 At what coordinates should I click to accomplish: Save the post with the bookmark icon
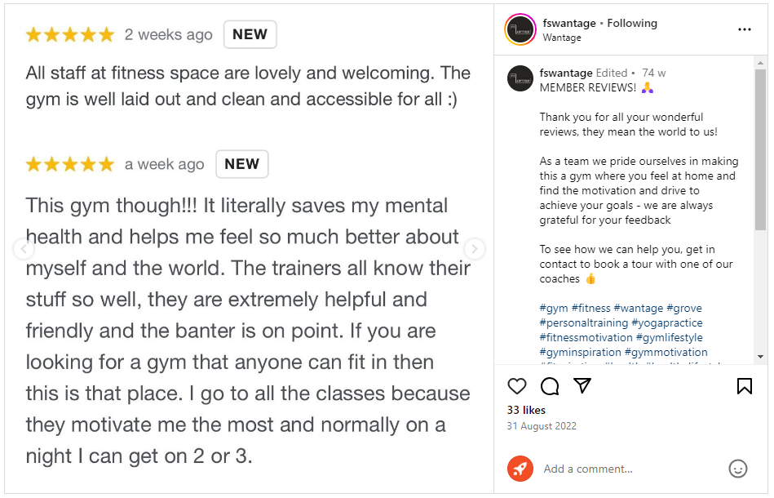(x=745, y=385)
